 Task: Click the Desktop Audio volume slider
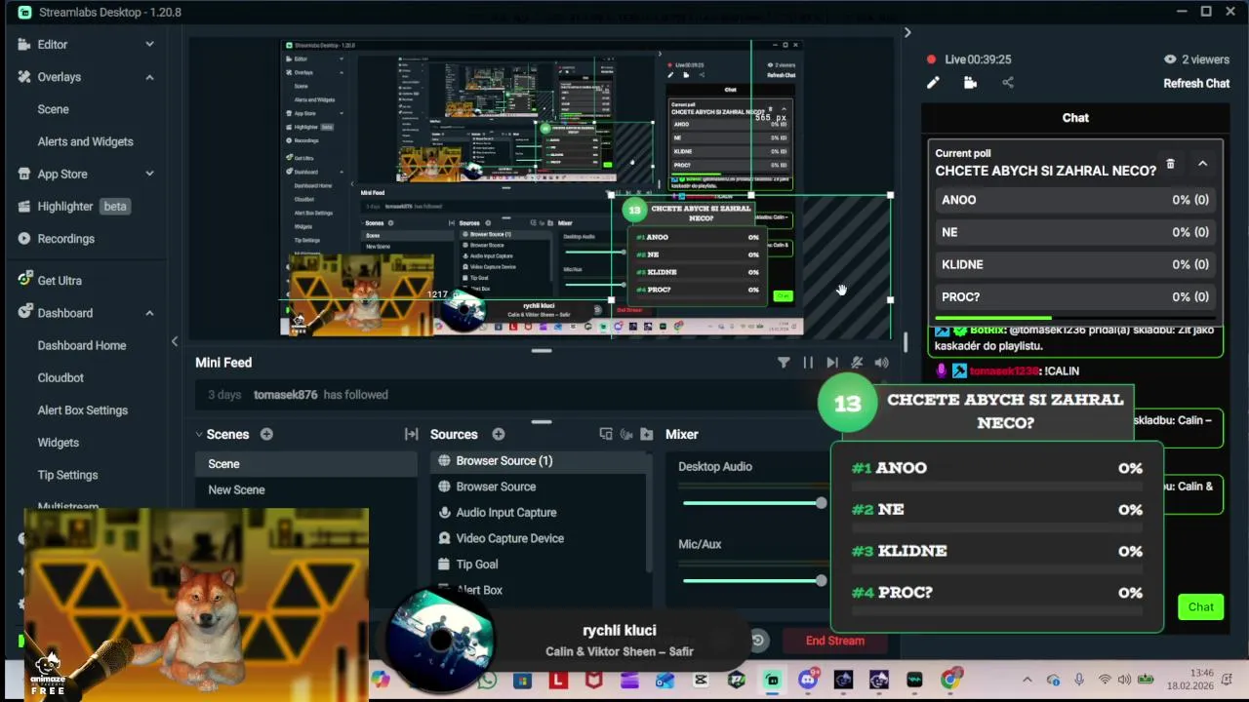click(754, 503)
